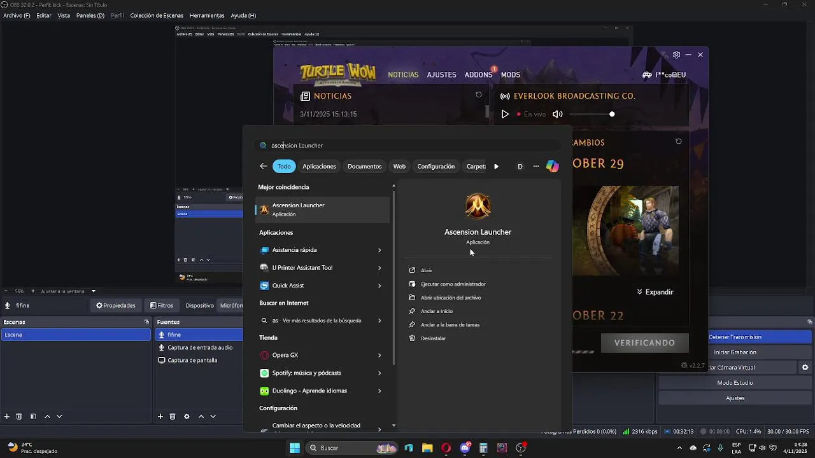Click OBS Filtros button
This screenshot has width=815, height=458.
coord(162,305)
